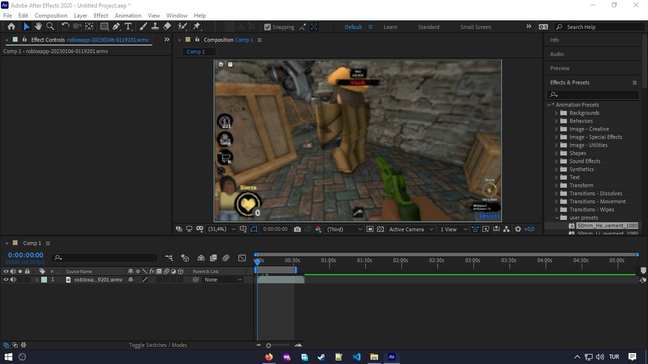The height and width of the screenshot is (364, 648).
Task: Select the Horizontal Type tool
Action: pos(128,27)
